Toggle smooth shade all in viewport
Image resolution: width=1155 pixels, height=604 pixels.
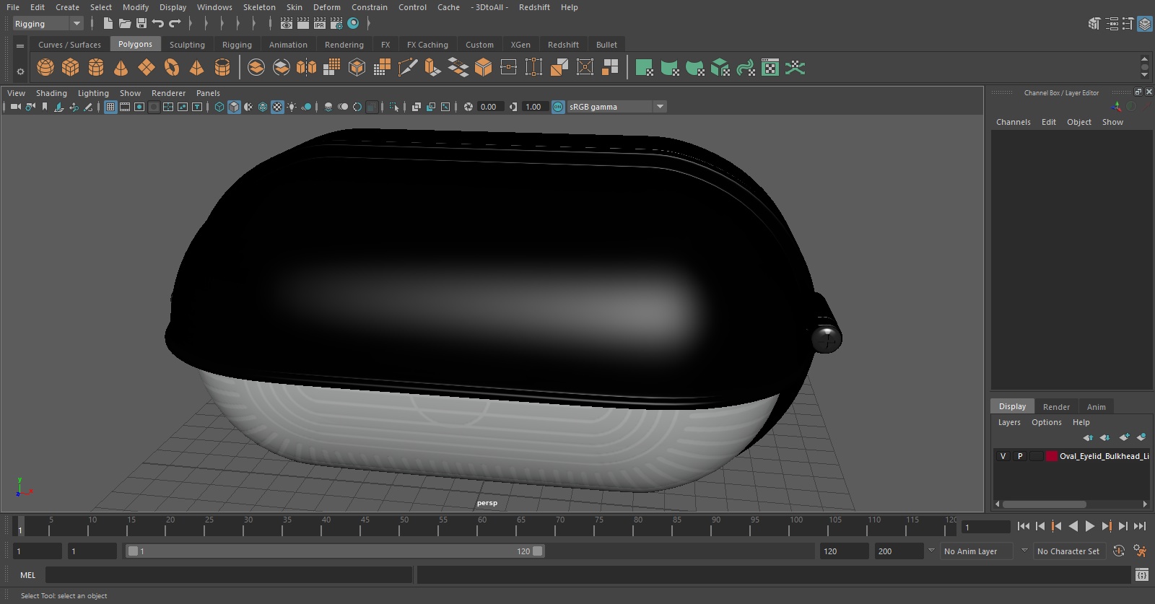click(234, 107)
